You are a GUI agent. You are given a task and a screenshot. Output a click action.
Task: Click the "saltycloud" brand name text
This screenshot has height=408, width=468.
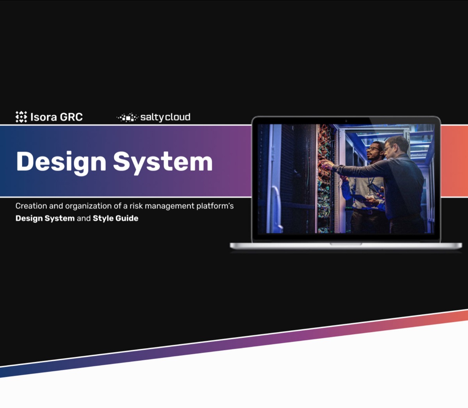coord(165,117)
